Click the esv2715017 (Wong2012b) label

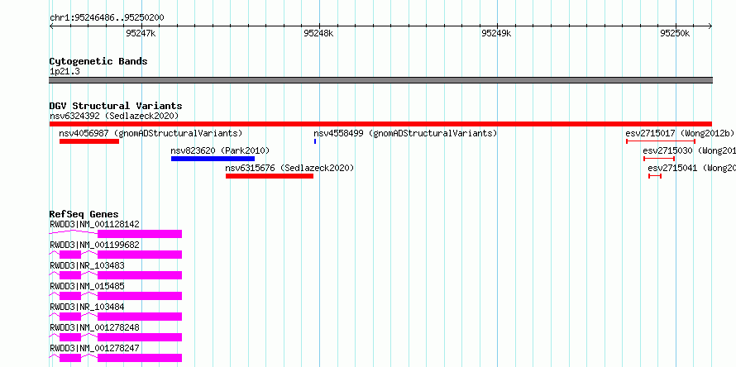click(680, 133)
